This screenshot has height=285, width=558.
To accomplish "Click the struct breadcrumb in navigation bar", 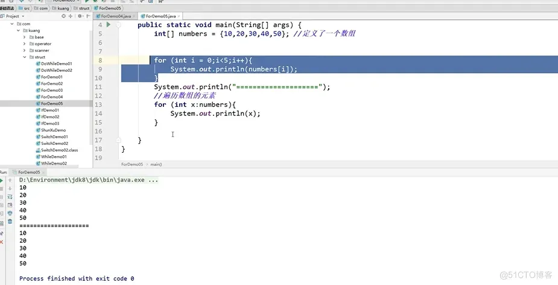I will (x=81, y=8).
